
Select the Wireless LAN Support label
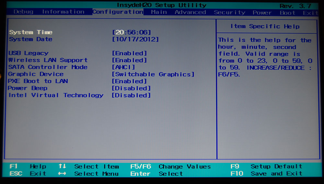[48, 60]
